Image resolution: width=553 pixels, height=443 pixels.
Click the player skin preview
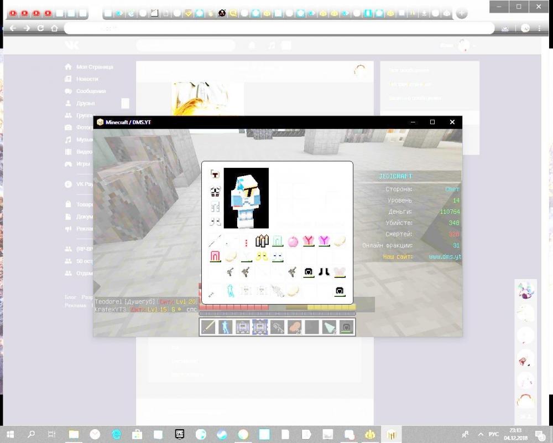246,198
